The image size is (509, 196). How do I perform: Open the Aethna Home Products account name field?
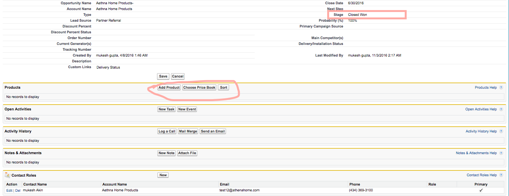tap(114, 9)
